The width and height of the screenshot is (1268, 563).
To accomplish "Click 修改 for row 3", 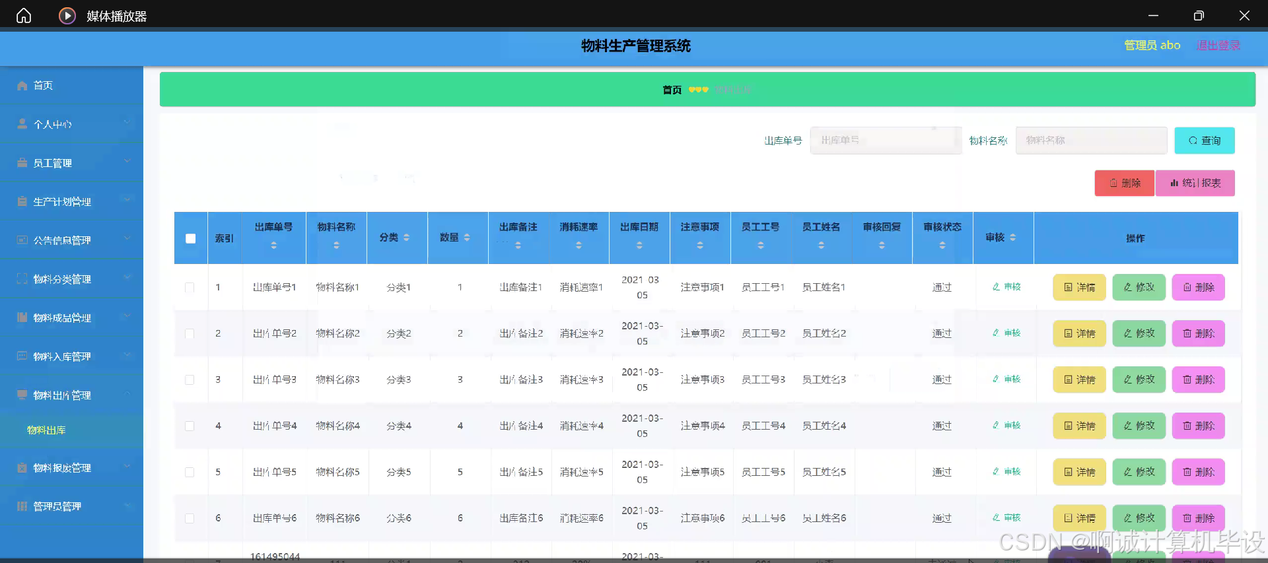I will [1139, 380].
